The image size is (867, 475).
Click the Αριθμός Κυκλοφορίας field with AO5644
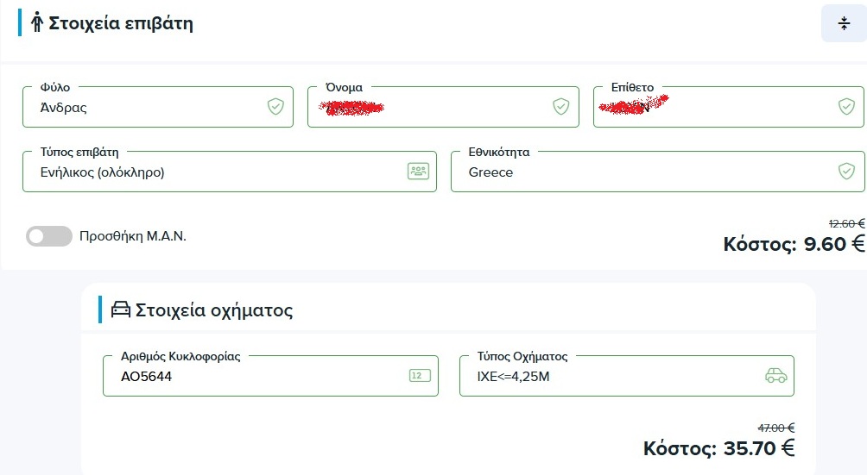point(250,377)
